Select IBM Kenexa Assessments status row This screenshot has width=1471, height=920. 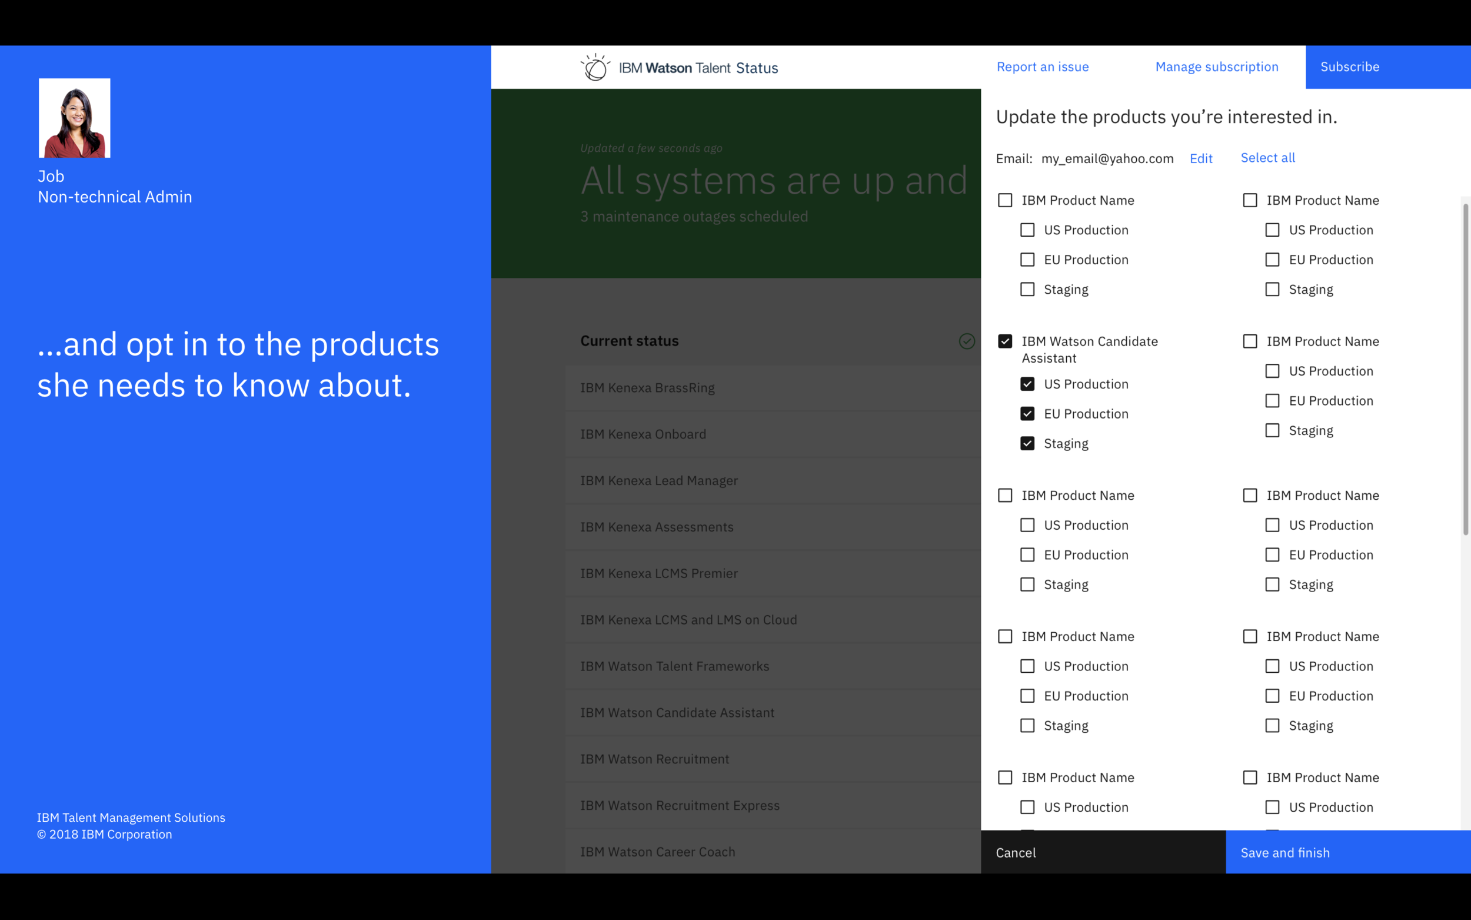click(x=773, y=527)
